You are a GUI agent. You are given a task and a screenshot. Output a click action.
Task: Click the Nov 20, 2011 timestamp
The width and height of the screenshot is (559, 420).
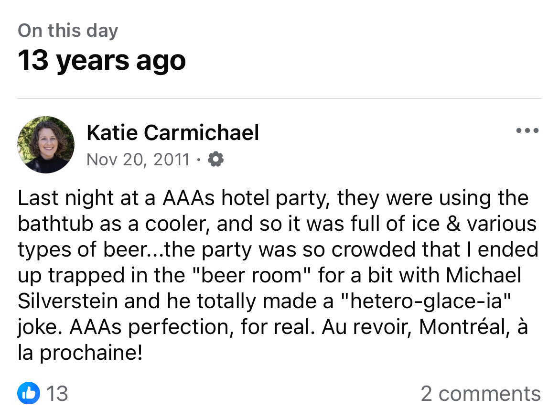pos(138,159)
